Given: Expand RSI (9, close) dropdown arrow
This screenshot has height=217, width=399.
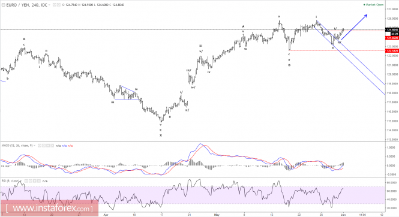Looking at the screenshot, I should tap(21, 181).
